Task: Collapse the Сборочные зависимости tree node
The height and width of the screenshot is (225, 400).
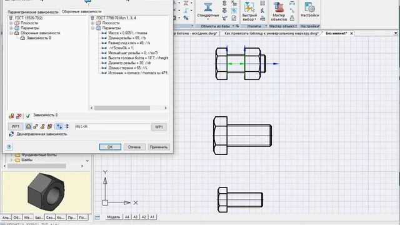Action: 11,33
